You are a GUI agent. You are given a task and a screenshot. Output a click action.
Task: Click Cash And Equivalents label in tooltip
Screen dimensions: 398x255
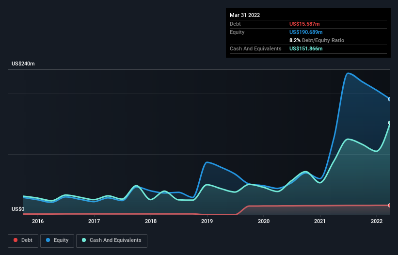[255, 48]
